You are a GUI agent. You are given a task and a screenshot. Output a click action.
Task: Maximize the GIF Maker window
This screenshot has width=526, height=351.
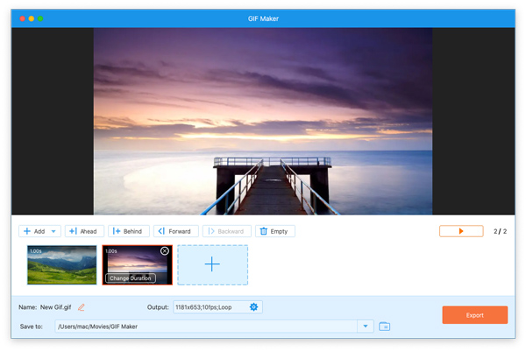40,18
